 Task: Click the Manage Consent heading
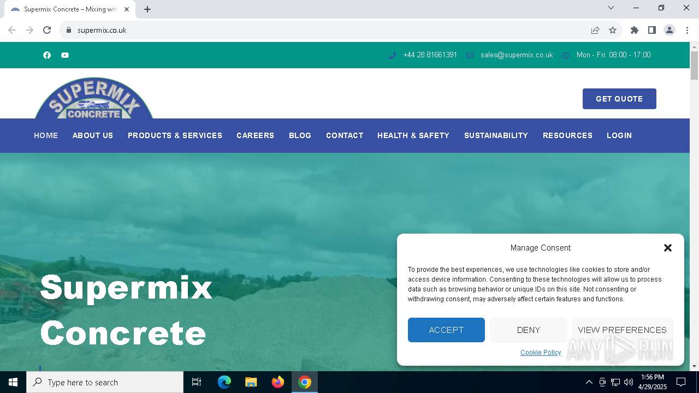tap(541, 248)
